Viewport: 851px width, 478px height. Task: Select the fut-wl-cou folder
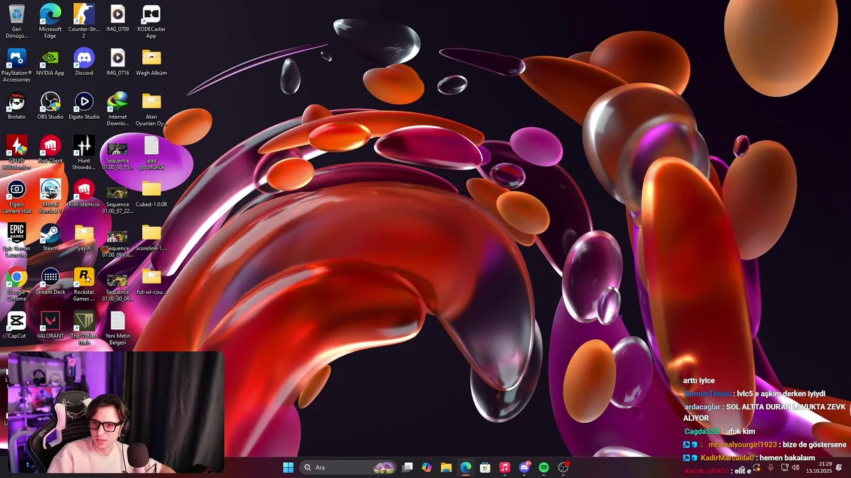[152, 281]
